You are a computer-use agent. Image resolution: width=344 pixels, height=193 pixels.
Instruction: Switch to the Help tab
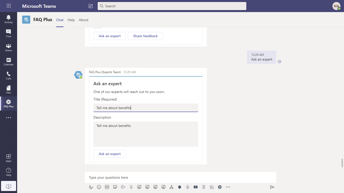(71, 20)
